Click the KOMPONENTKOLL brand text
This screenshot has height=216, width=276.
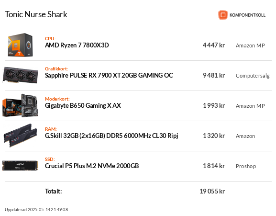[x=247, y=15]
